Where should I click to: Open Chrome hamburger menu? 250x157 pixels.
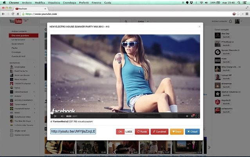247,14
